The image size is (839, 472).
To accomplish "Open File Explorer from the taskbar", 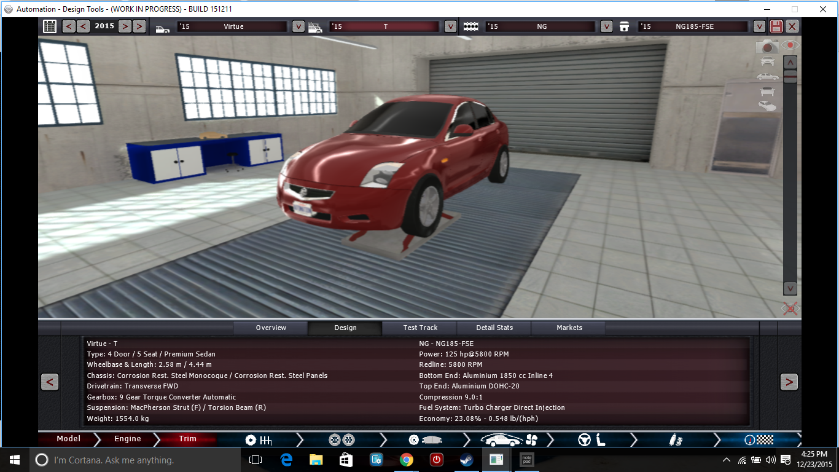I will [316, 460].
